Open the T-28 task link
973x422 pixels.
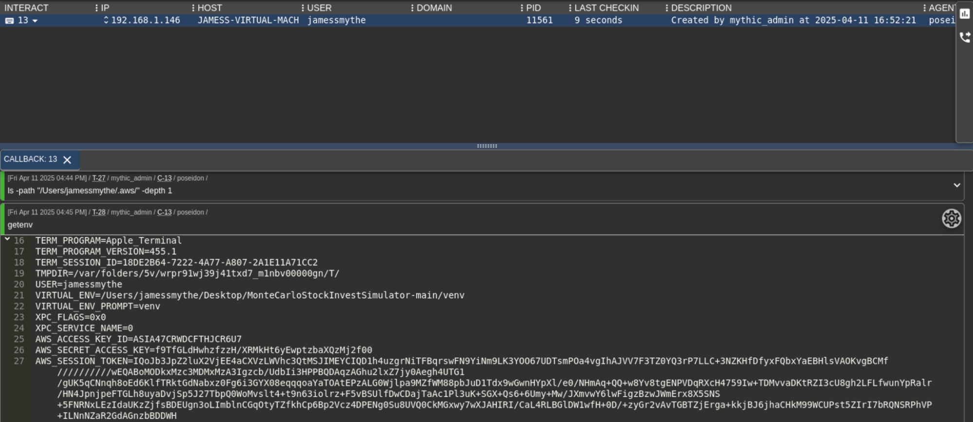[99, 212]
